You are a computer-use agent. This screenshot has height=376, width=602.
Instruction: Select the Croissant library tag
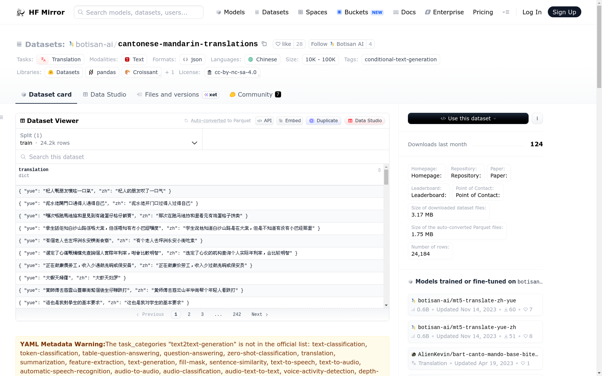pos(141,72)
